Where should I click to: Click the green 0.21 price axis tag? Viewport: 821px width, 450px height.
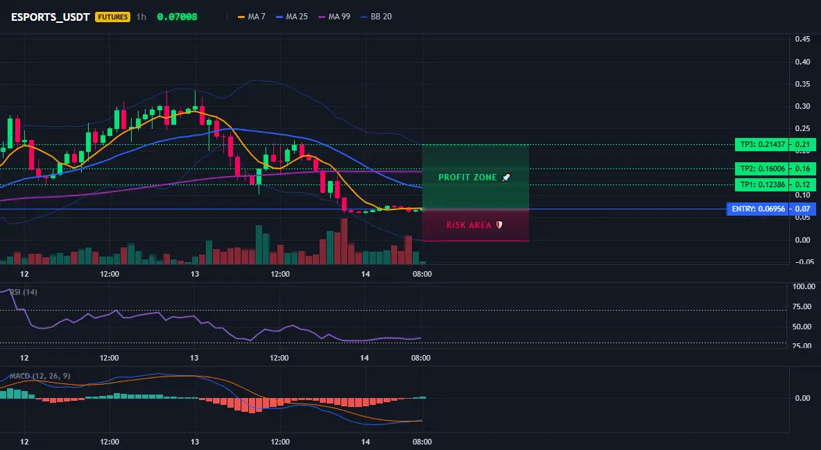coord(803,145)
